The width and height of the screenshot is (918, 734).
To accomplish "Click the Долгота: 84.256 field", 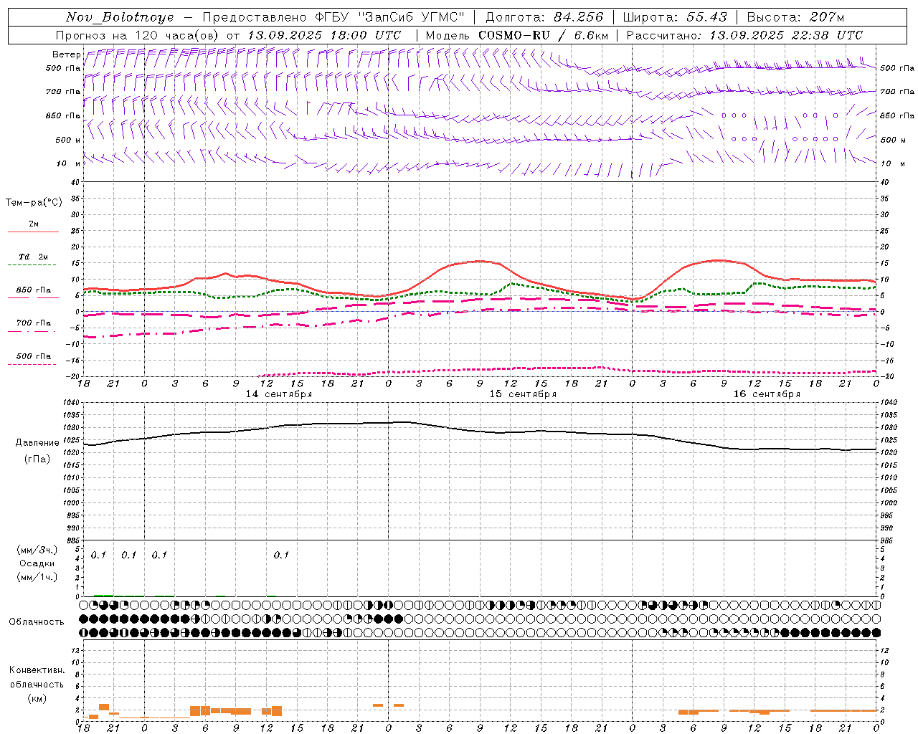I will (x=544, y=17).
